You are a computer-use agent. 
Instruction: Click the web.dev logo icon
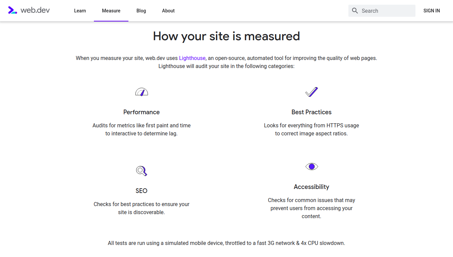[12, 10]
